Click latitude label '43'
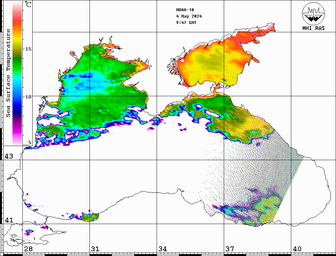The width and height of the screenshot is (336, 256). (x=9, y=156)
